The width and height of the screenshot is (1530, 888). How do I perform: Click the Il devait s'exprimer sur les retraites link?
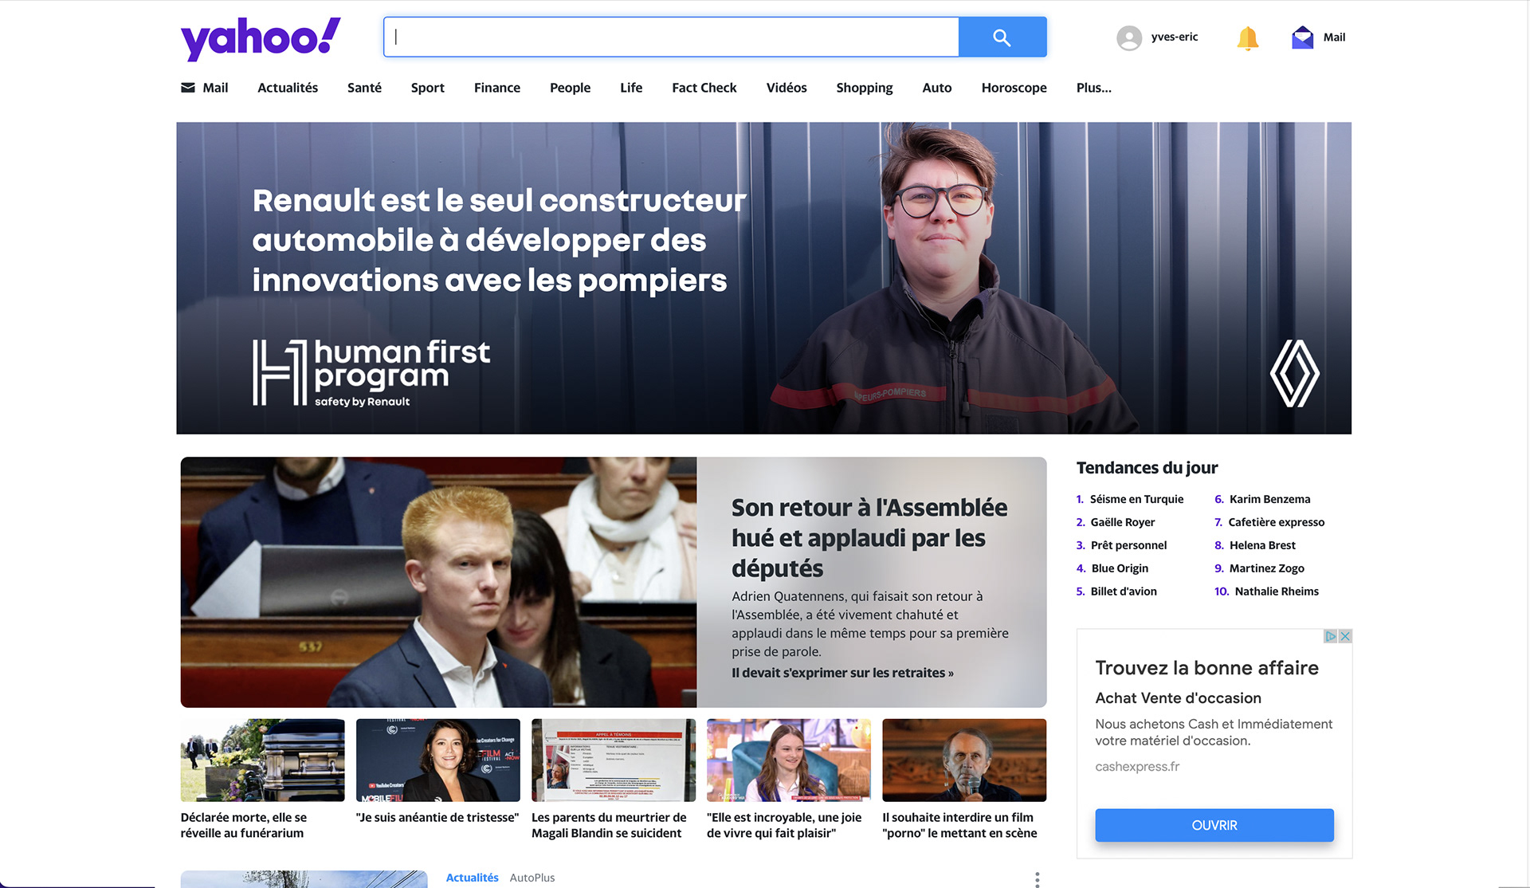tap(842, 673)
